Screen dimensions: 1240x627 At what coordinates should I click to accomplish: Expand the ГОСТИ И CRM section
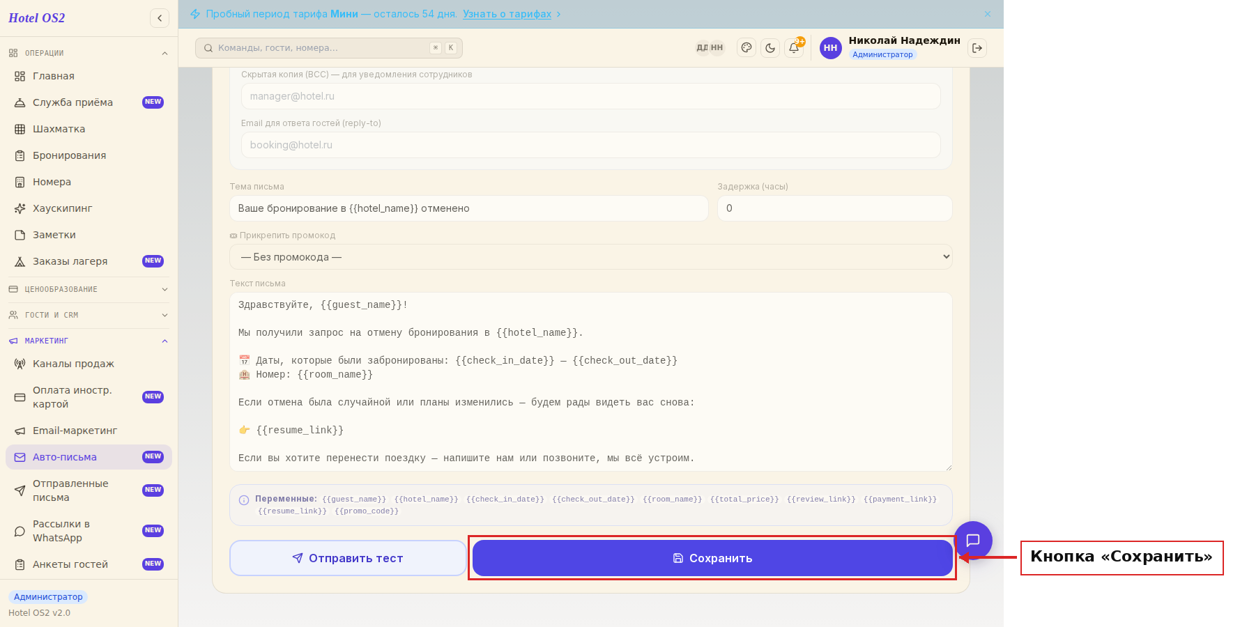(89, 315)
